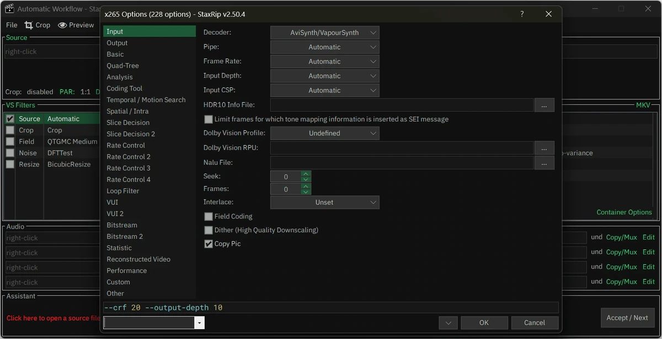Open the Dolby Vision Profile dropdown
This screenshot has width=662, height=339.
coord(324,134)
